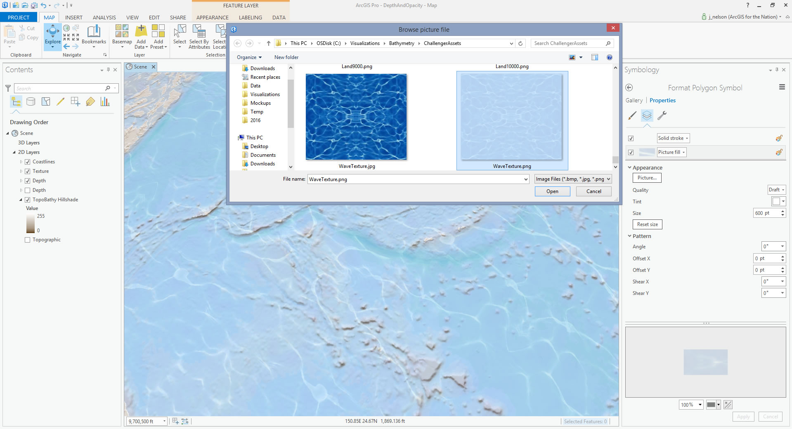792x429 pixels.
Task: Switch Contents to List By Snapping
Action: (x=76, y=101)
